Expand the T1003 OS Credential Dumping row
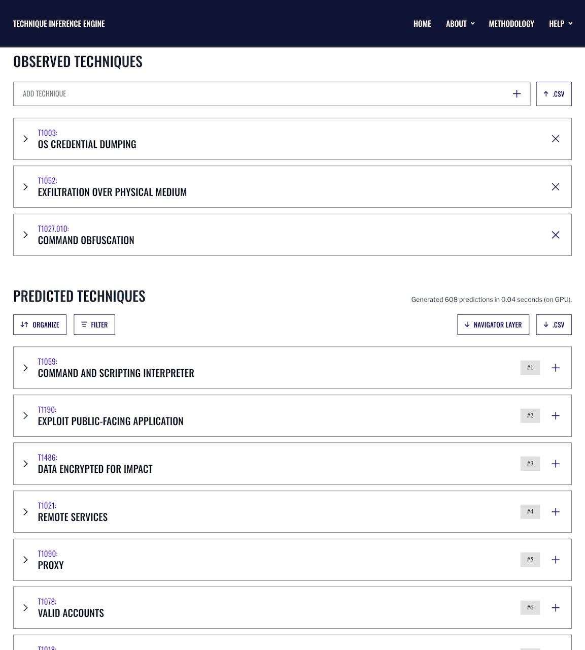Screen dimensions: 585x650 click(x=25, y=139)
